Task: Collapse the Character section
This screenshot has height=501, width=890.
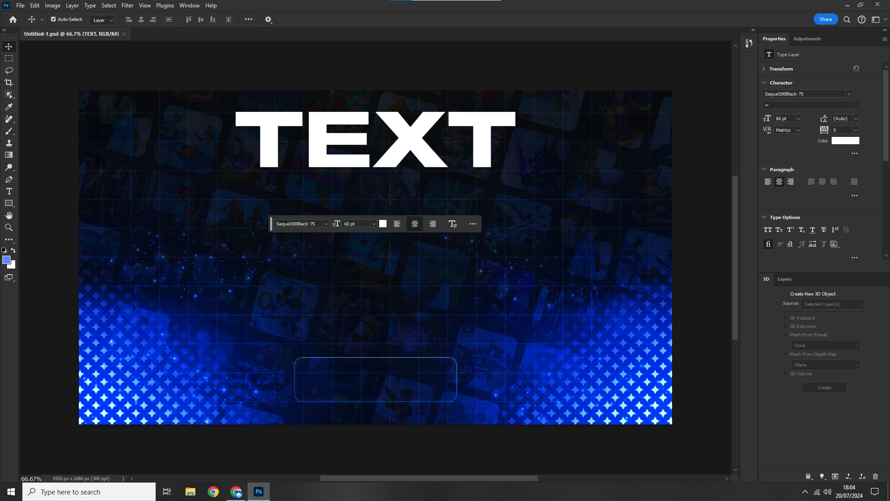Action: [x=764, y=83]
